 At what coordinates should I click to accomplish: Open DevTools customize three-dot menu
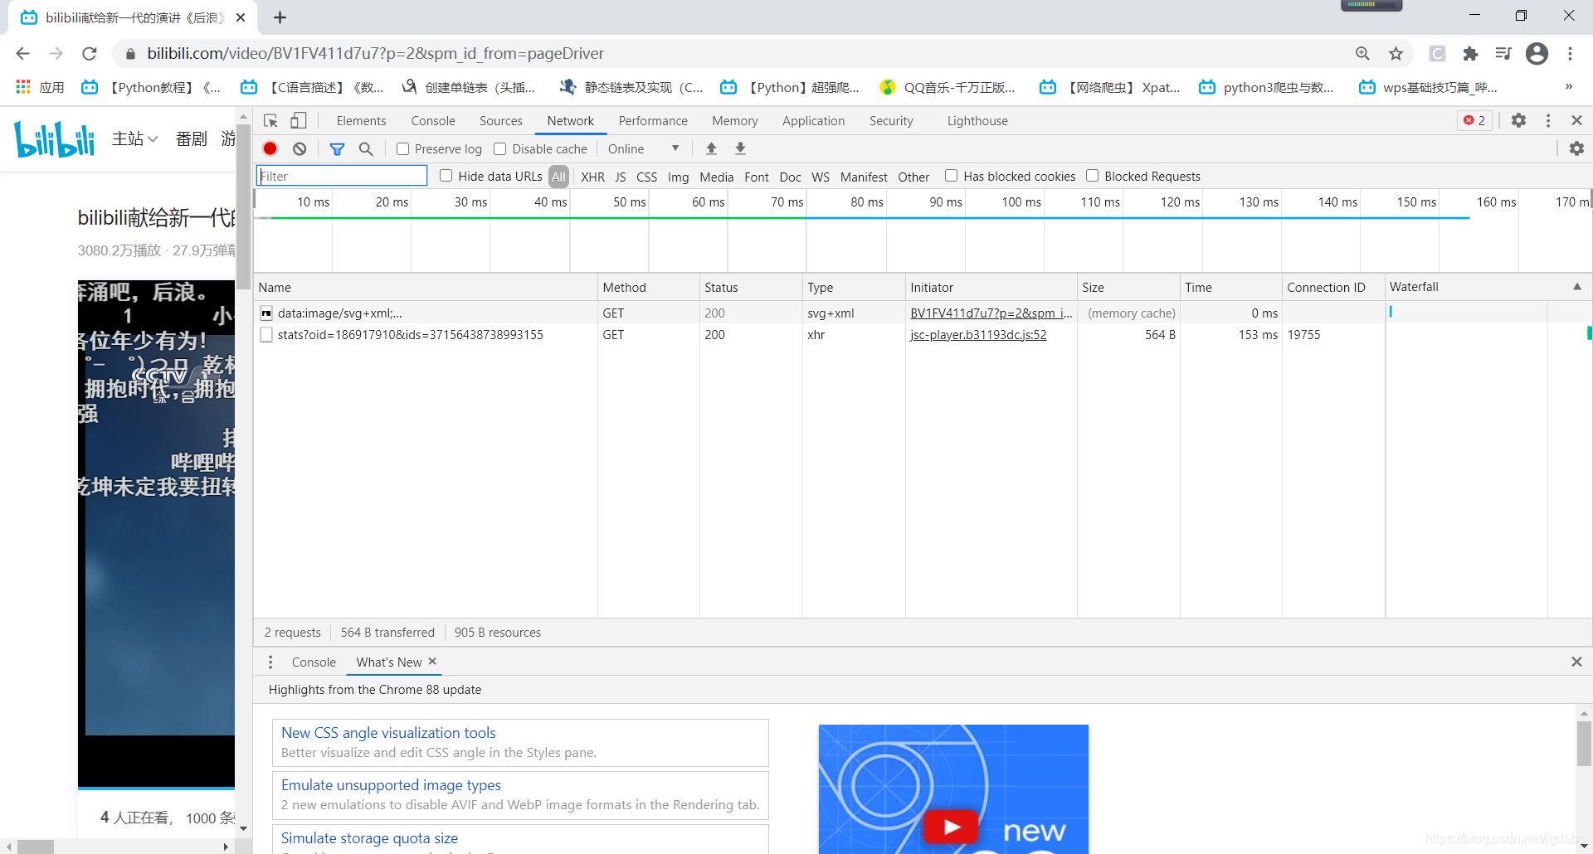click(1548, 121)
